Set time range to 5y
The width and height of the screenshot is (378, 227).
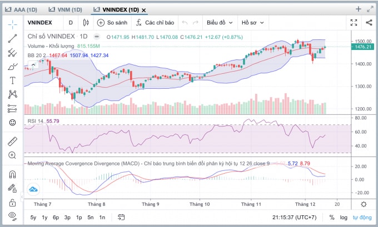[x=33, y=218]
